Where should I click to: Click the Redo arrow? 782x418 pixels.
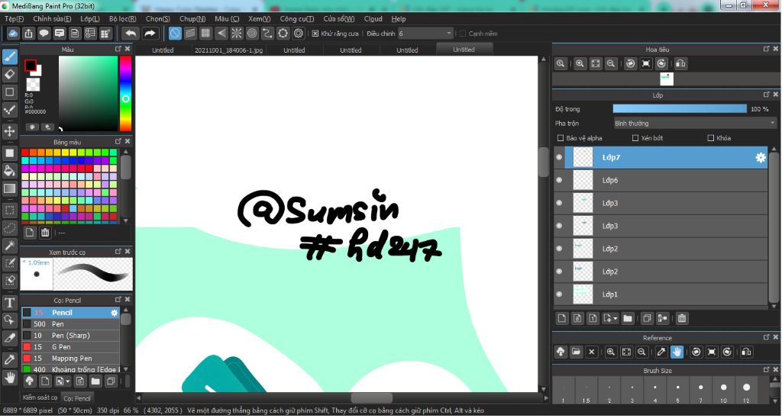(x=150, y=34)
